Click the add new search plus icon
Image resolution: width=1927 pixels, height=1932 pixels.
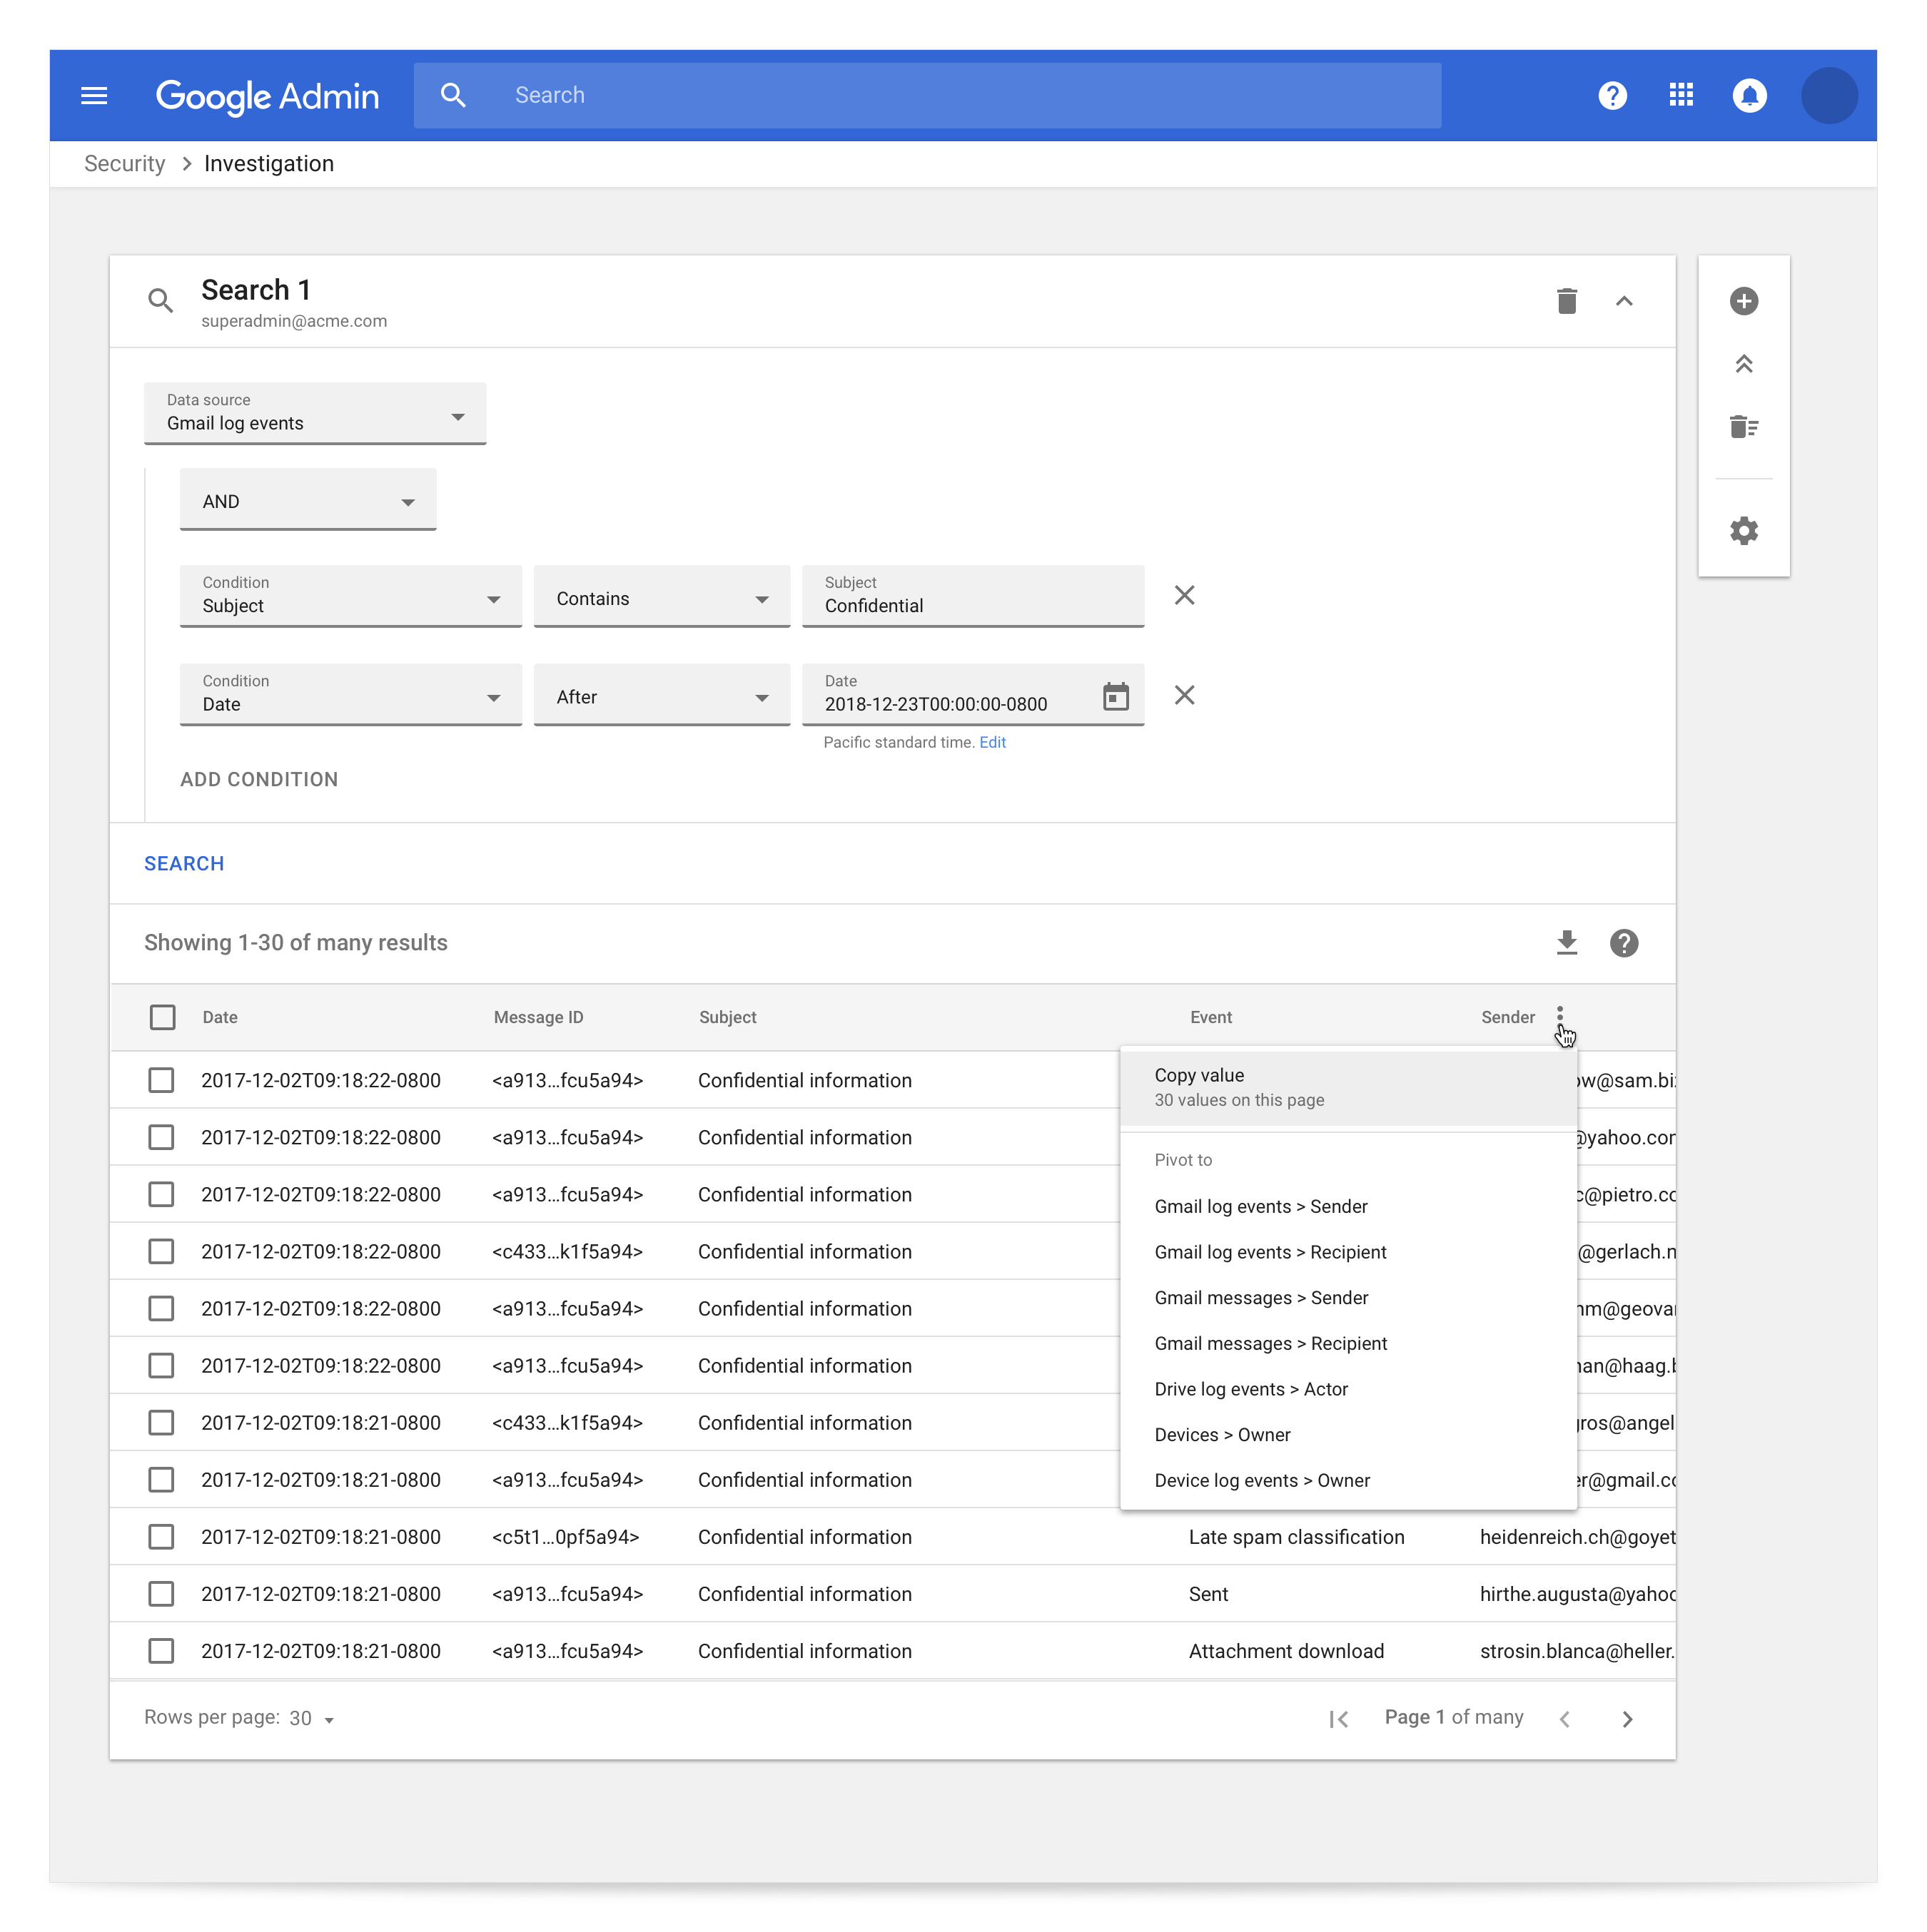pos(1744,301)
